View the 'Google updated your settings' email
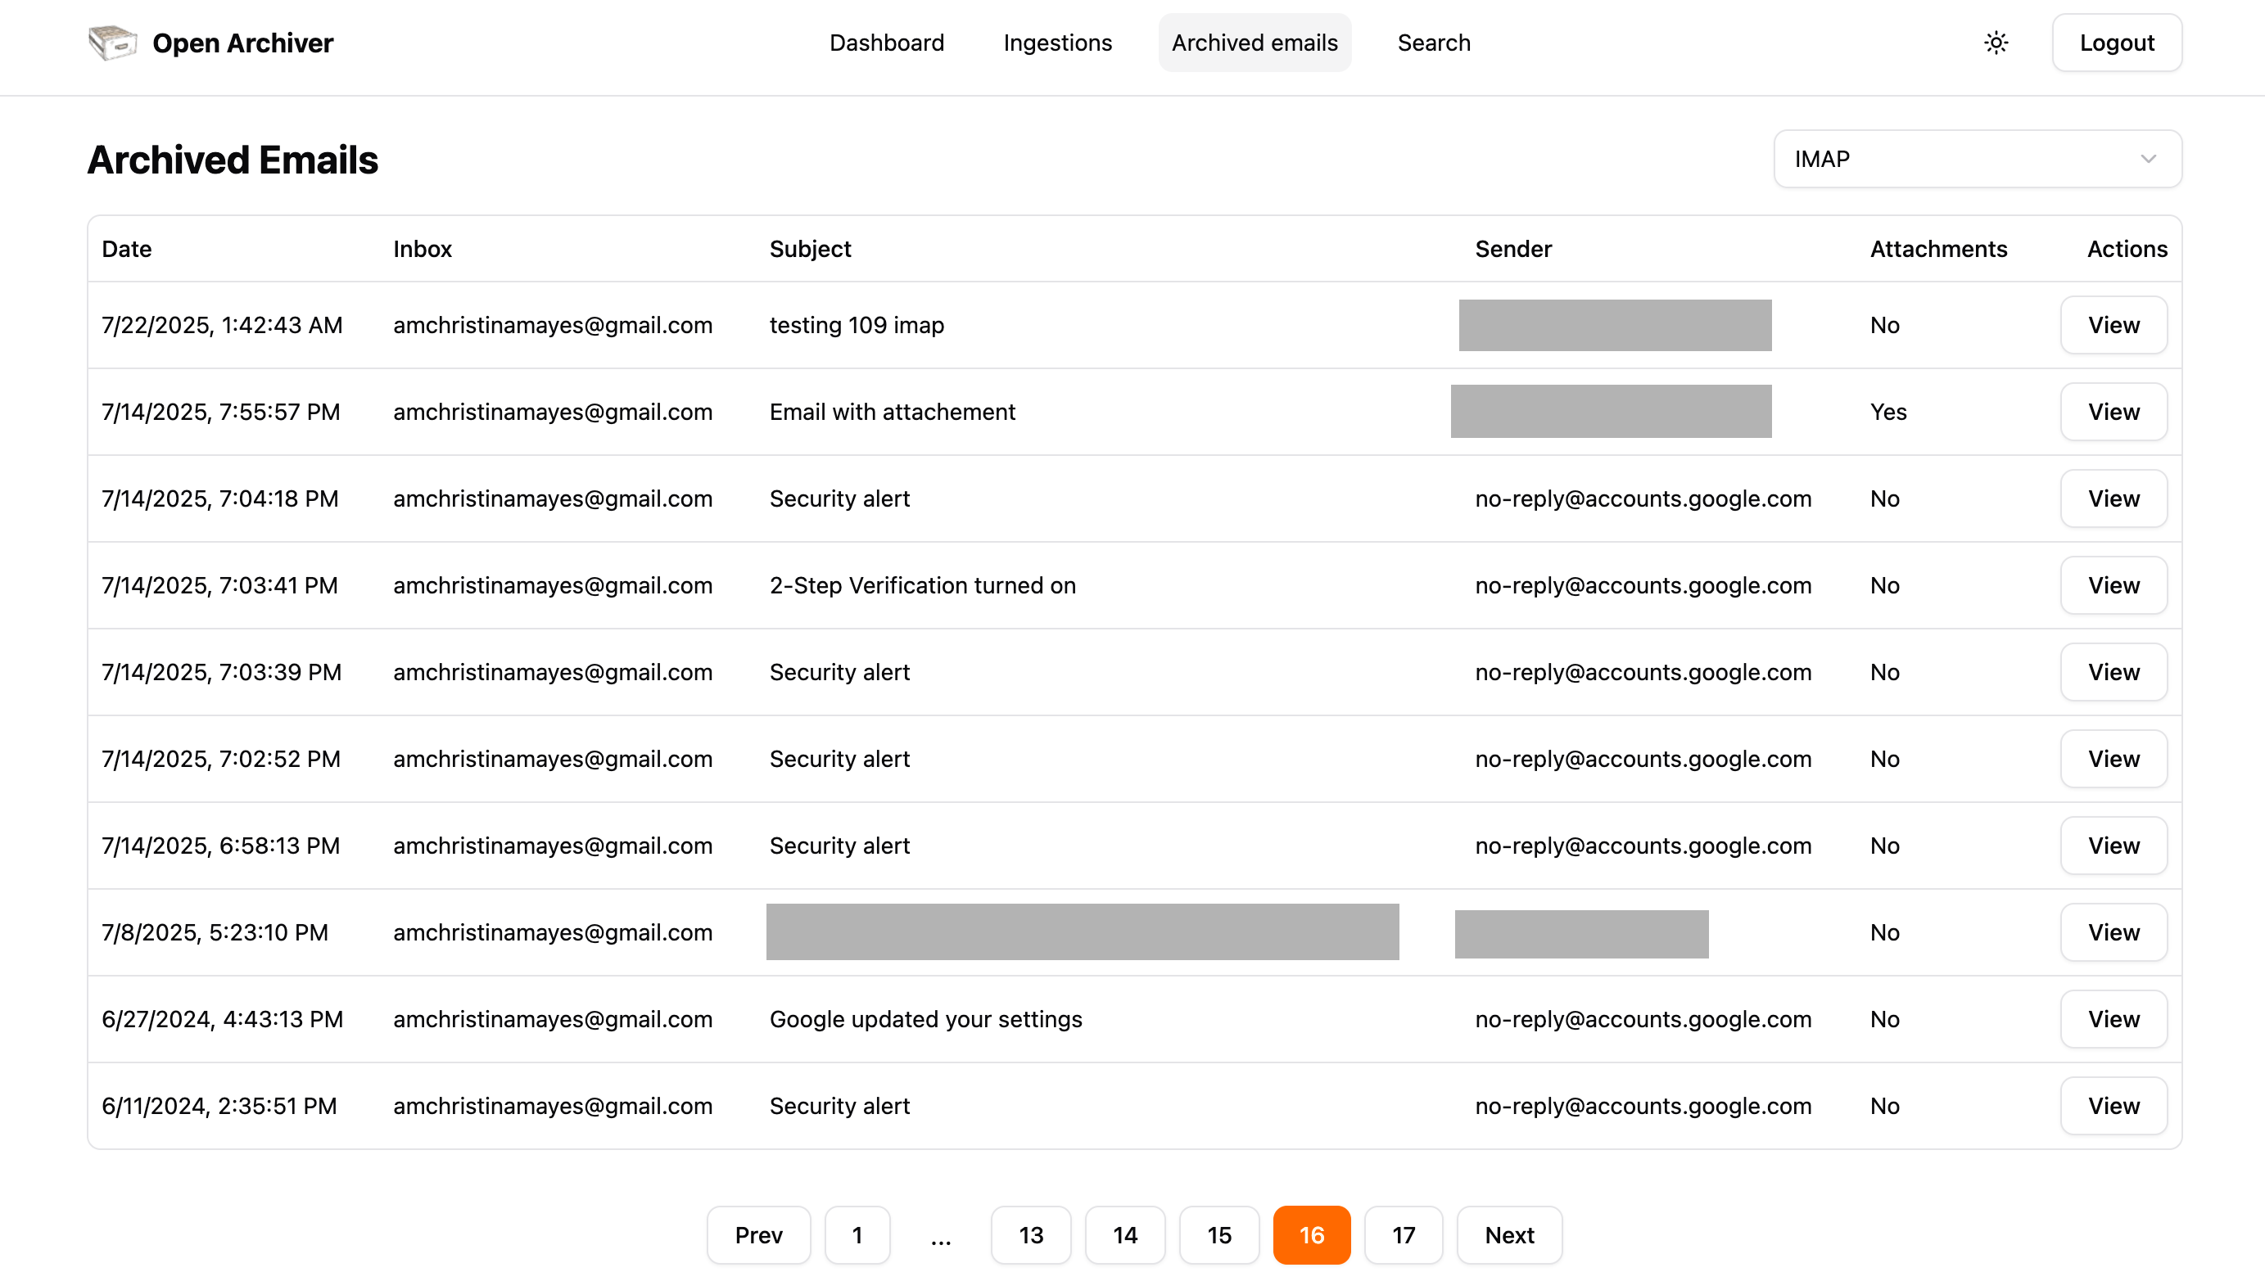This screenshot has width=2265, height=1272. pyautogui.click(x=2114, y=1019)
